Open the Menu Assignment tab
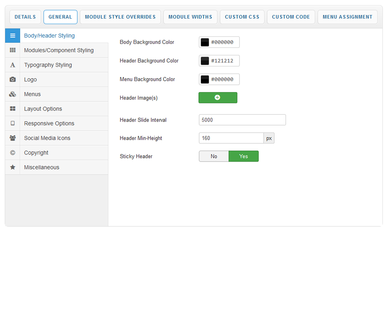 click(347, 17)
